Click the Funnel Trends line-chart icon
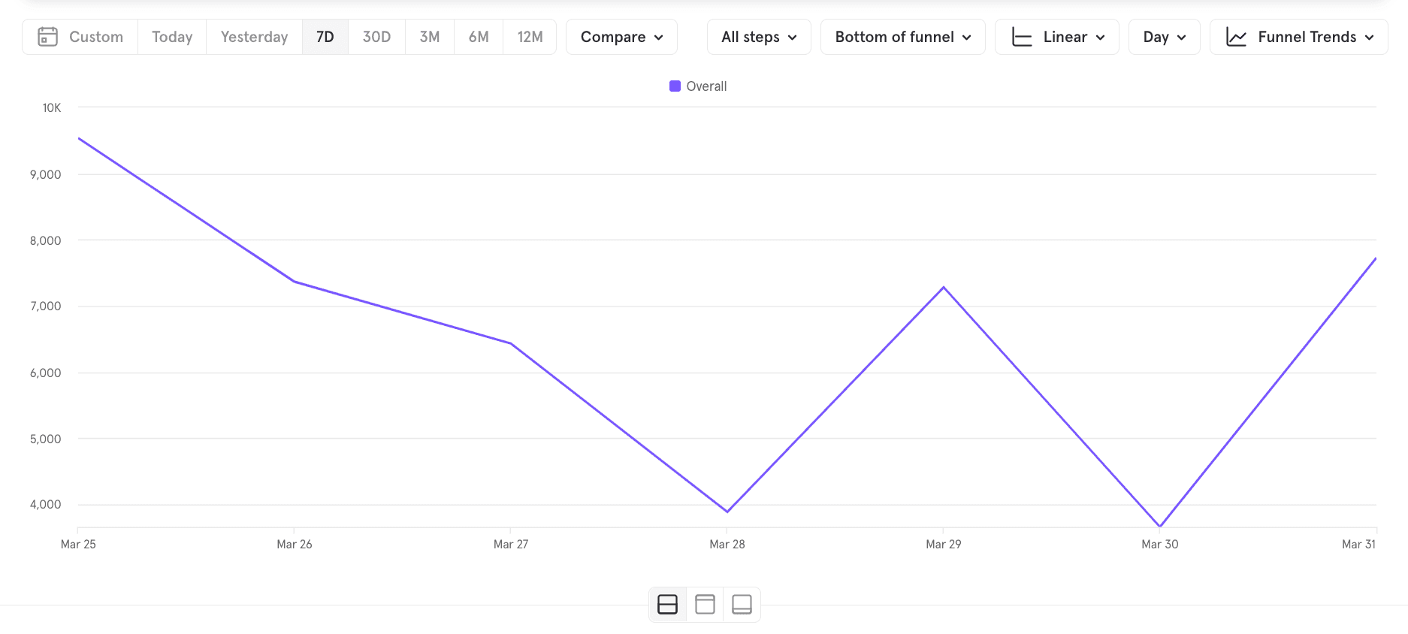 pyautogui.click(x=1236, y=37)
